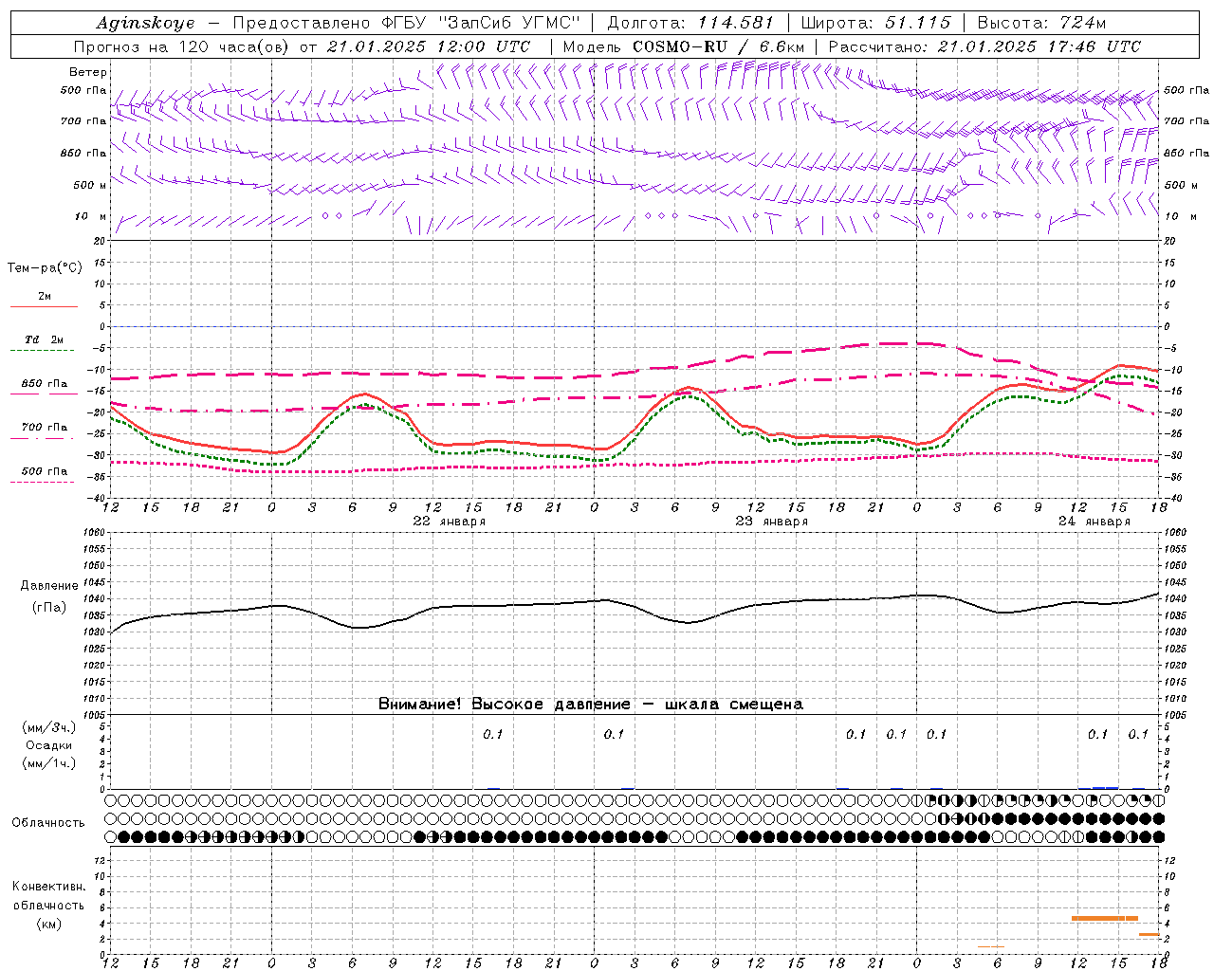Click the computed time "21.01.2025 17:46 UTC"
1214x971 pixels.
pyautogui.click(x=1039, y=46)
